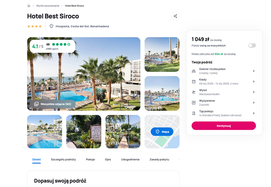The image size is (271, 187).
Task: Click the home icon in breadcrumb
Action: click(x=29, y=6)
